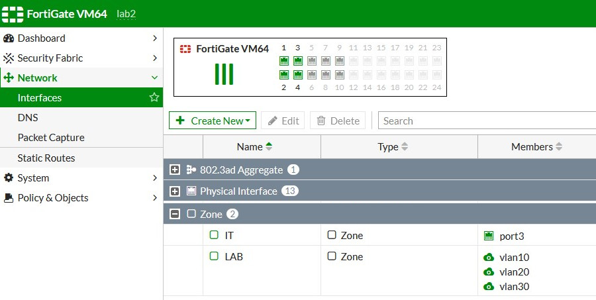Select port 7 in the faceplate
This screenshot has width=596, height=300.
coord(326,61)
